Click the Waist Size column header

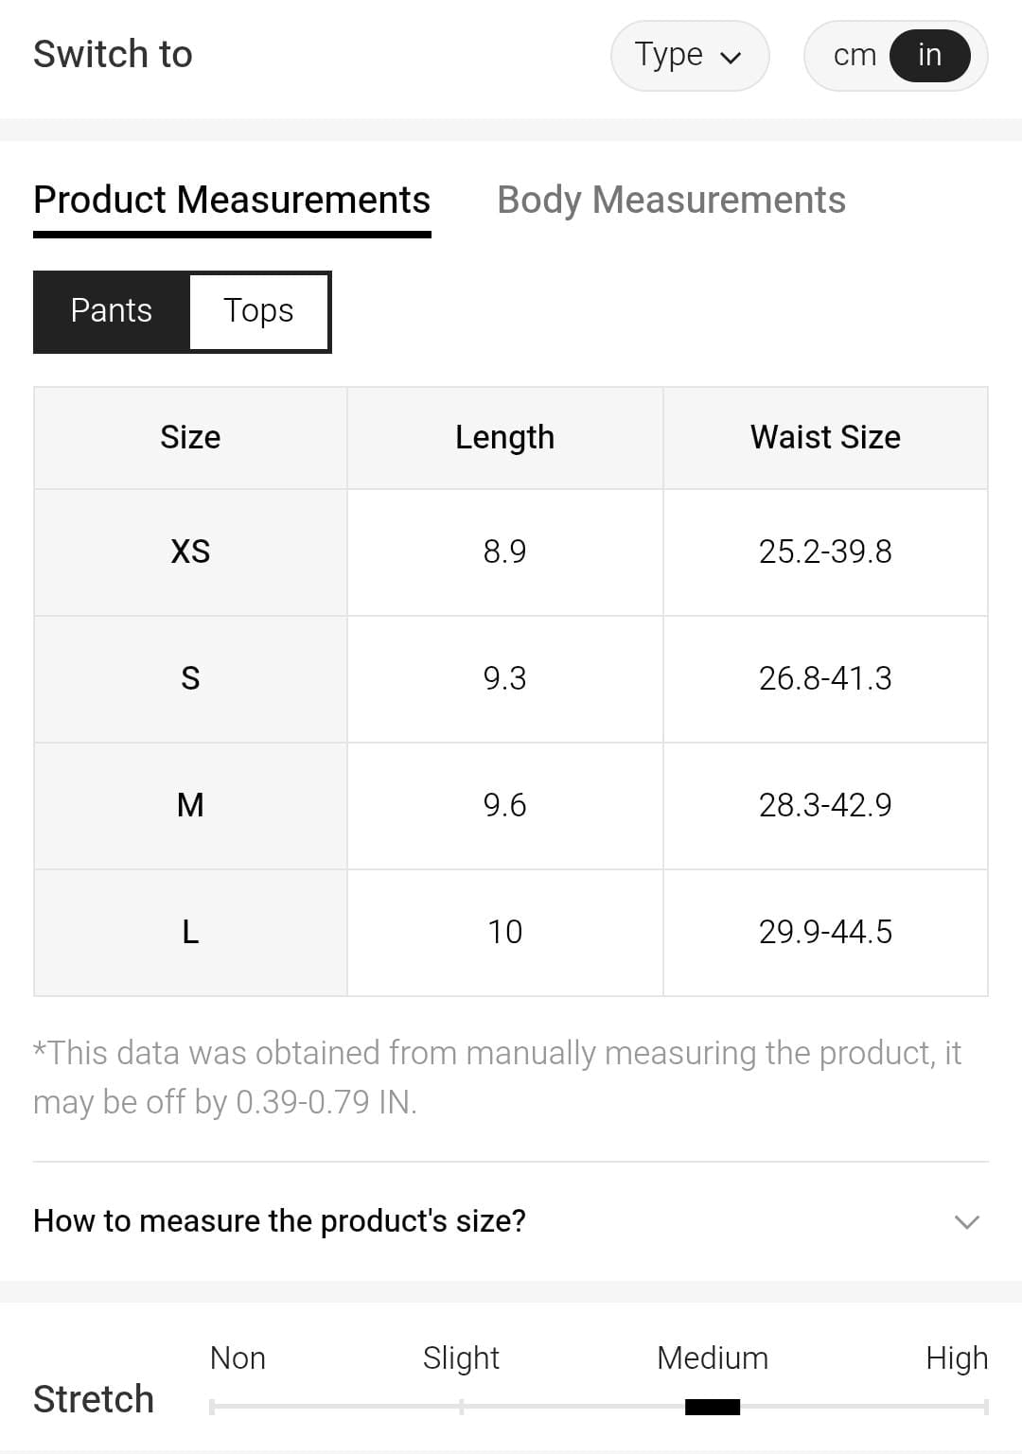[825, 437]
